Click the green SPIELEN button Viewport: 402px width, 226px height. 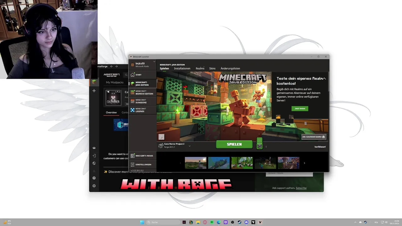[234, 144]
